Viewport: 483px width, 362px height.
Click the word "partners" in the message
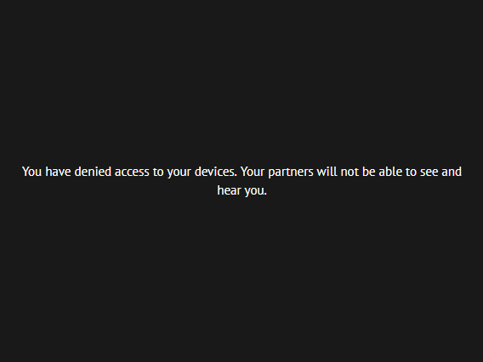(x=291, y=173)
